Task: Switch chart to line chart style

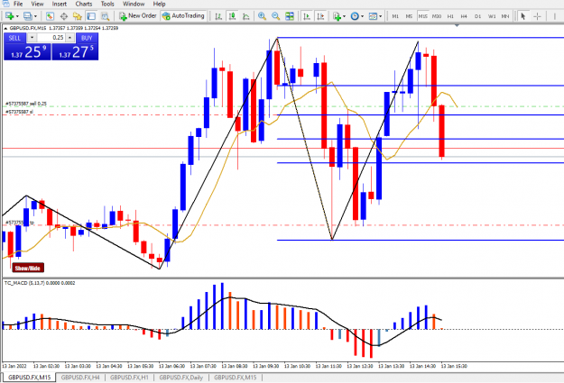Action: tap(246, 16)
